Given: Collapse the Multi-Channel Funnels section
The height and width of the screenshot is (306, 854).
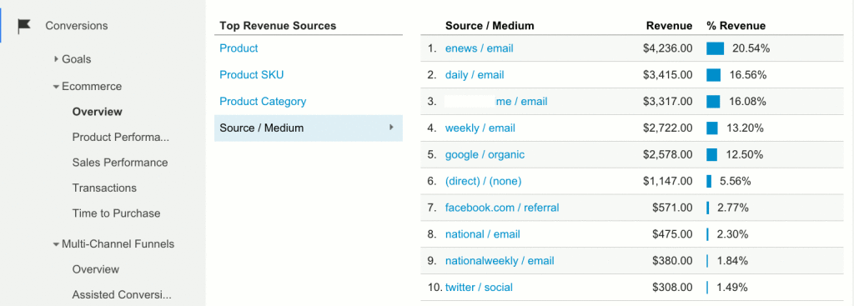Looking at the screenshot, I should [56, 244].
